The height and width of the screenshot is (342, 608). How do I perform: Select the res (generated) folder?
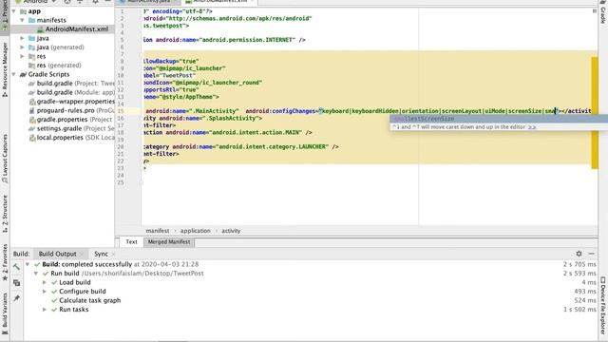(59, 66)
